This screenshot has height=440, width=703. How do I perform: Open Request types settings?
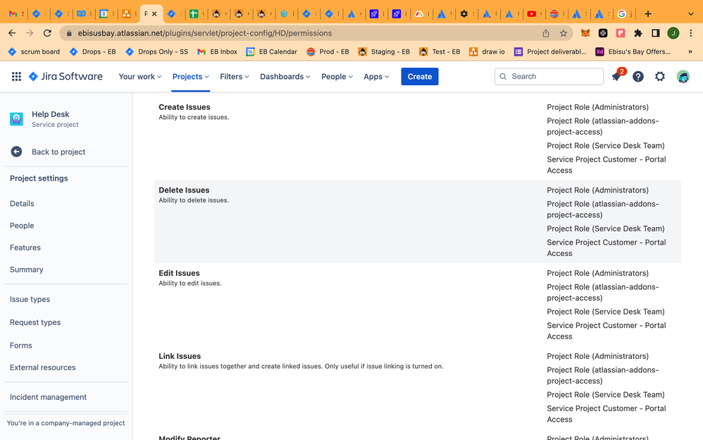pyautogui.click(x=35, y=322)
